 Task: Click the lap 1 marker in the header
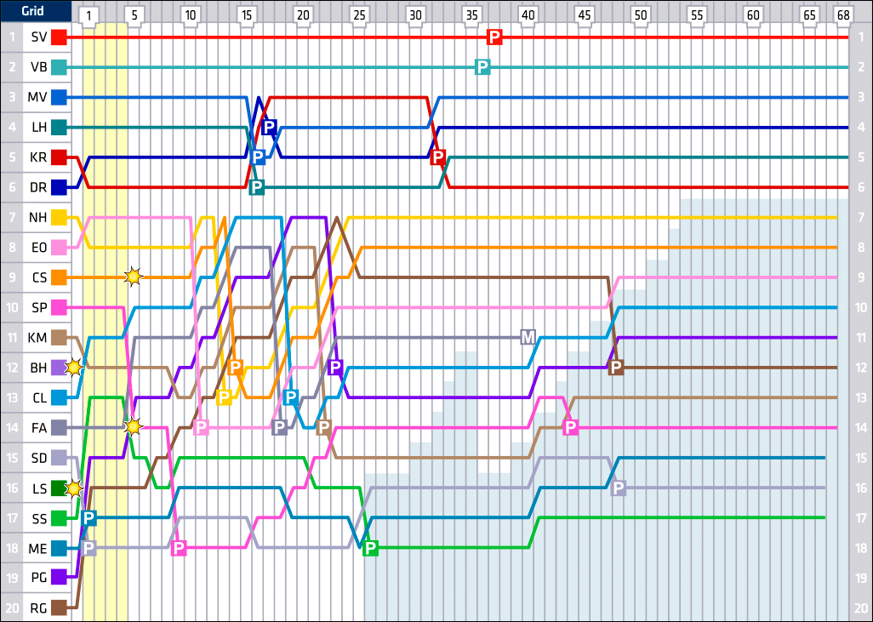click(x=90, y=15)
